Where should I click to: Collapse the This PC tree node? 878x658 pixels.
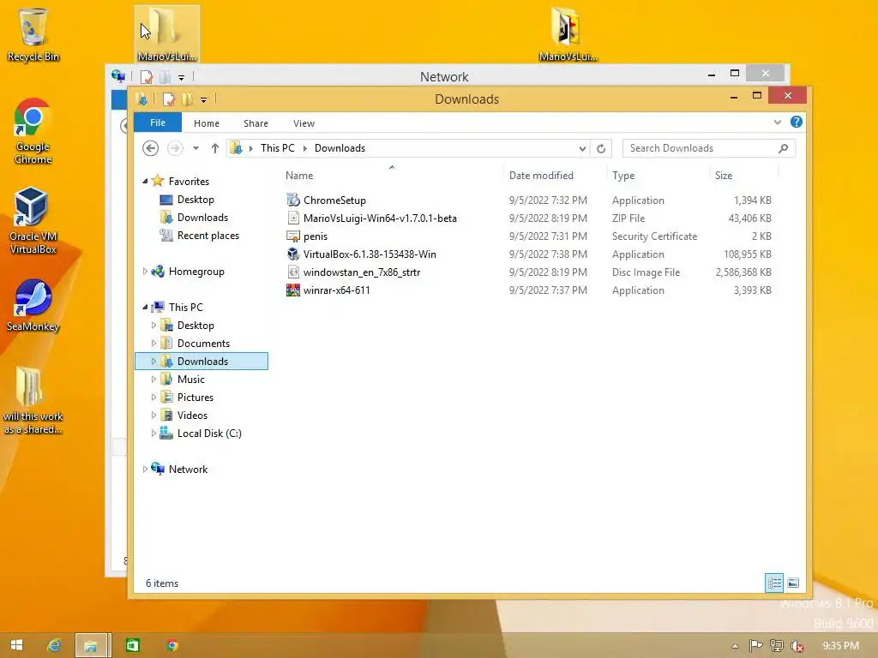tap(145, 307)
